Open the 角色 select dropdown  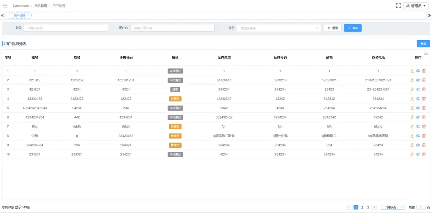(279, 28)
